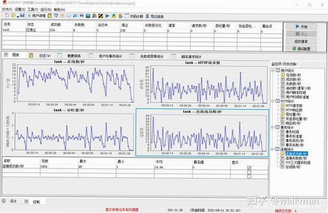This screenshot has height=213, width=328.
Task: Switch to the 用户与事务统计 tab
Action: click(106, 56)
